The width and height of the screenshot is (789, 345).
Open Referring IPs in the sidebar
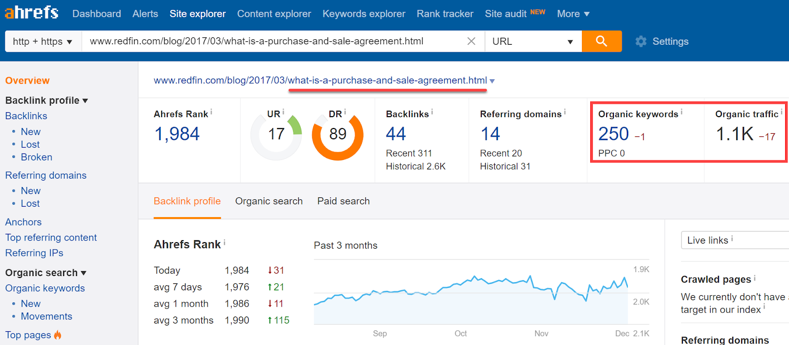34,253
